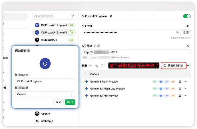Image resolution: width=197 pixels, height=129 pixels.
Task: Click the search model platform field
Action: (55, 16)
